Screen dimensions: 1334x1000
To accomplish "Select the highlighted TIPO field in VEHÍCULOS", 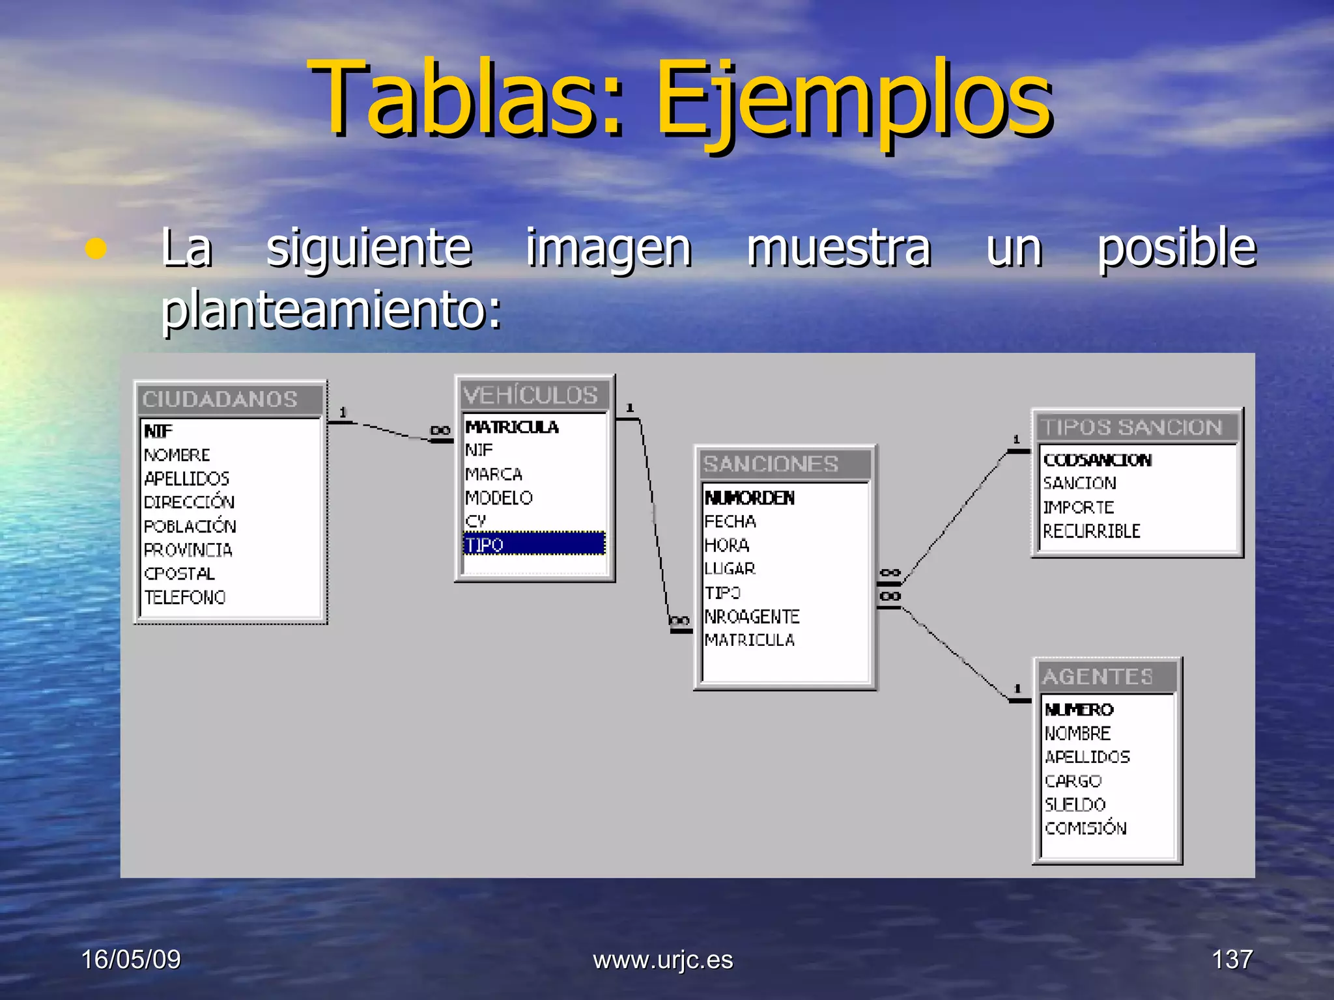I will (534, 544).
